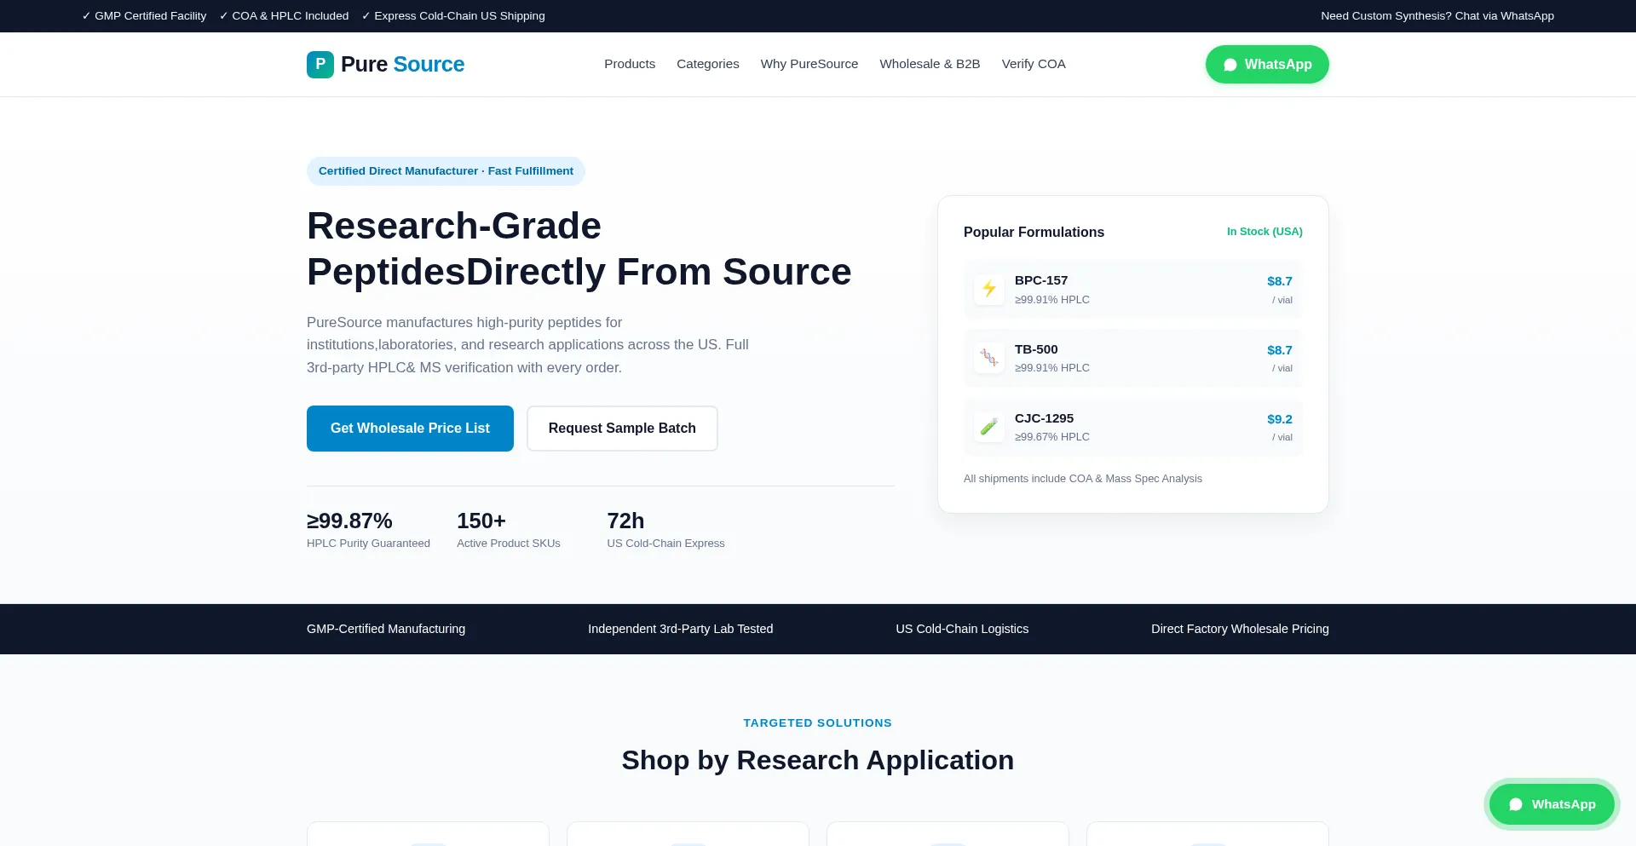Screen dimensions: 1636x846
Task: Click 'Independent 3rd-Party Lab Tested' banner text
Action: [x=681, y=629]
